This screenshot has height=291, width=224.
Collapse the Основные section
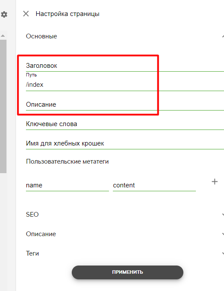click(x=223, y=36)
